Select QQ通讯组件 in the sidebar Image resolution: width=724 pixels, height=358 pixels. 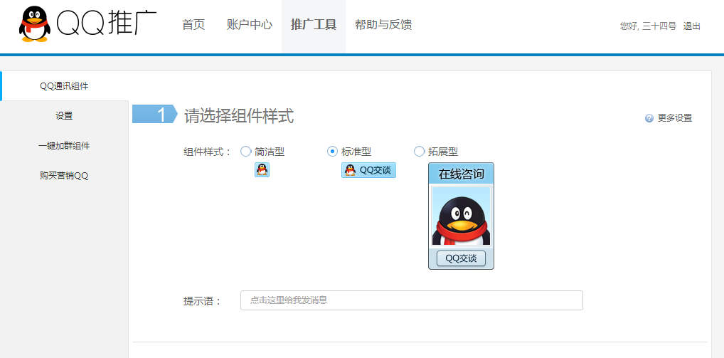tap(64, 86)
